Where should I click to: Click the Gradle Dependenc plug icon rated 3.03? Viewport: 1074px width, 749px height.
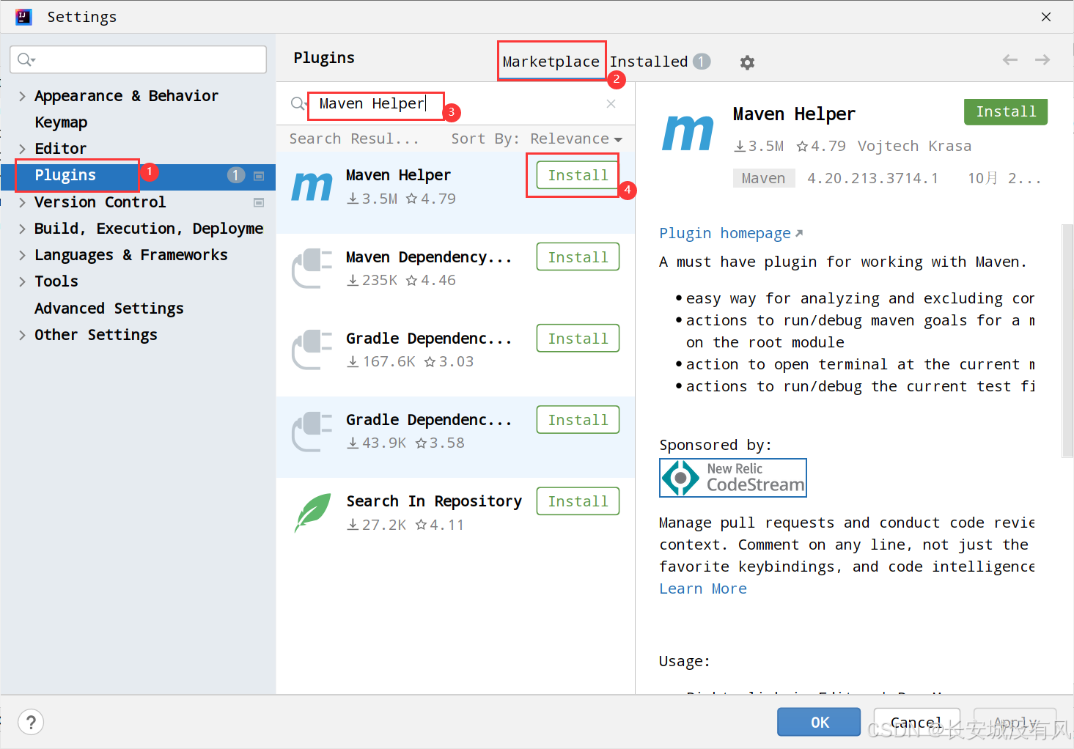(312, 350)
